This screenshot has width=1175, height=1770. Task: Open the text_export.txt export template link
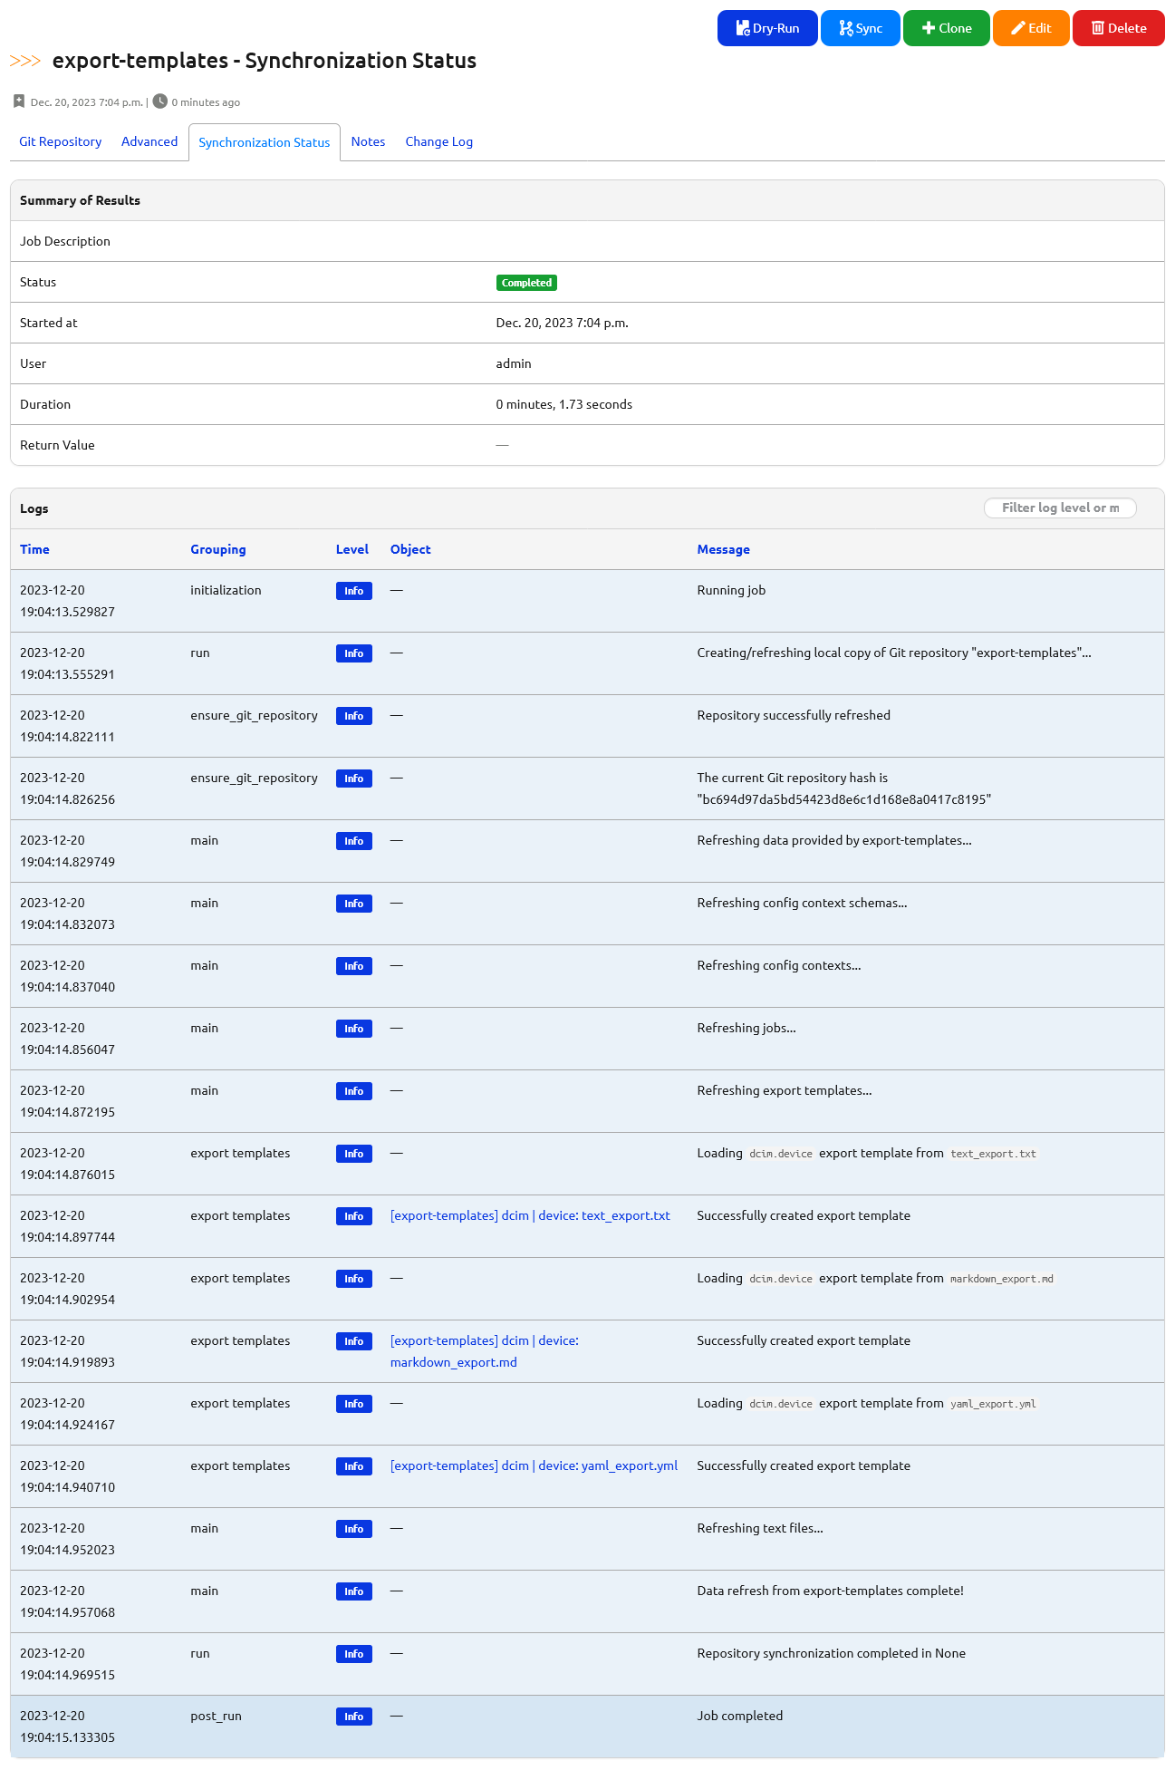(530, 1215)
